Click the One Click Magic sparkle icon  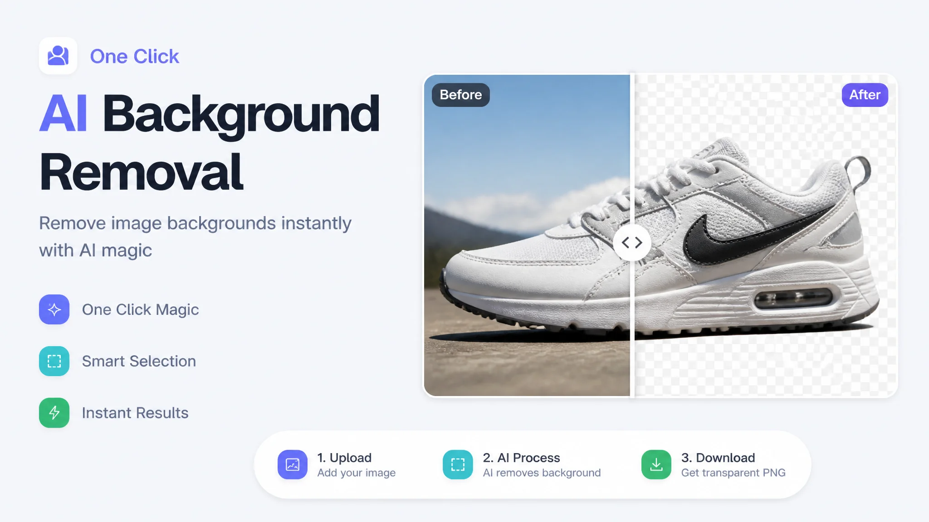[x=54, y=309]
